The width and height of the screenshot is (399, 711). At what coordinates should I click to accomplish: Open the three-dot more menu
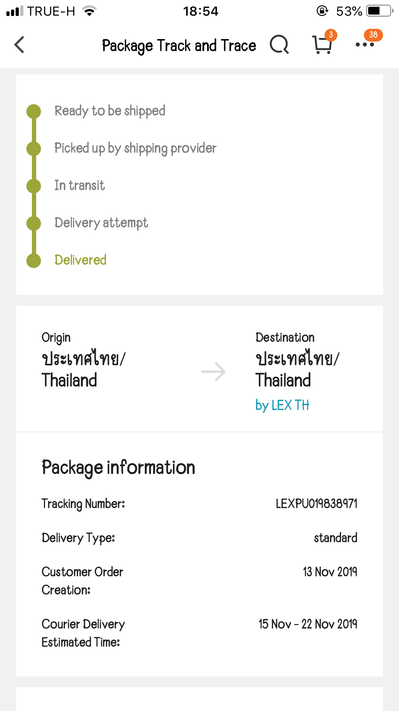click(365, 45)
